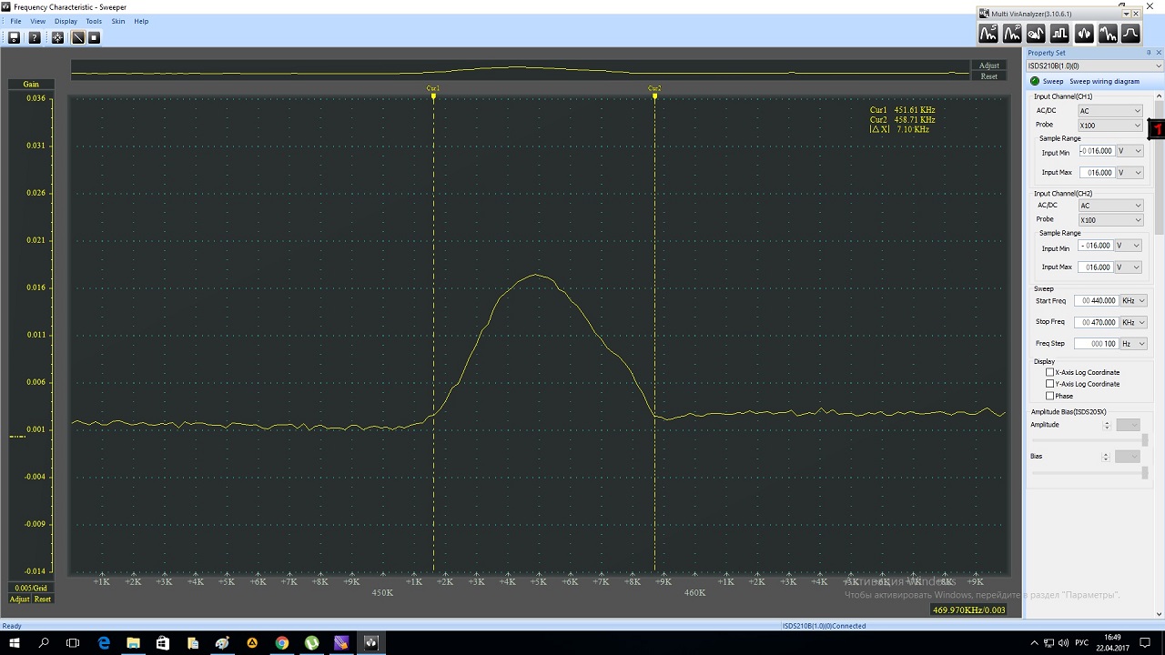This screenshot has width=1165, height=655.
Task: Open the Skin menu
Action: tap(118, 21)
